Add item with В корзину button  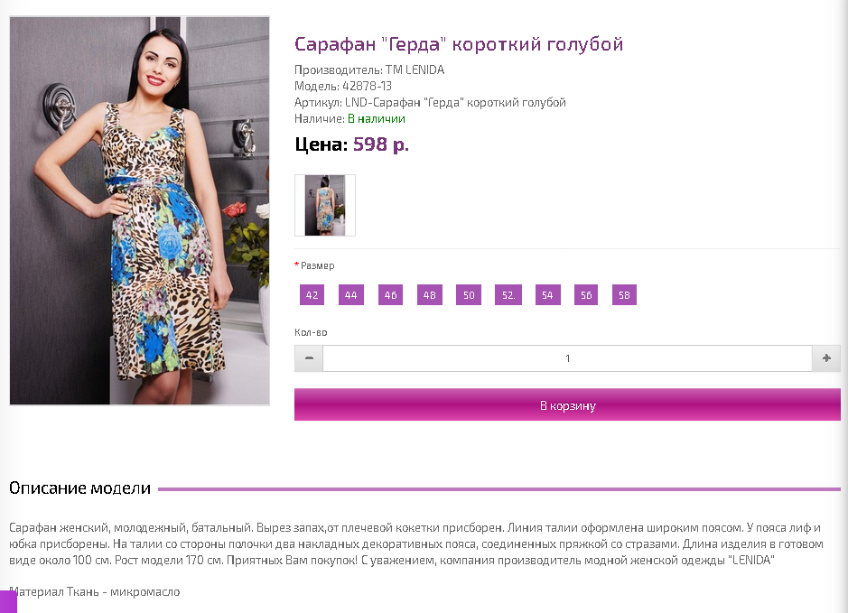(567, 404)
